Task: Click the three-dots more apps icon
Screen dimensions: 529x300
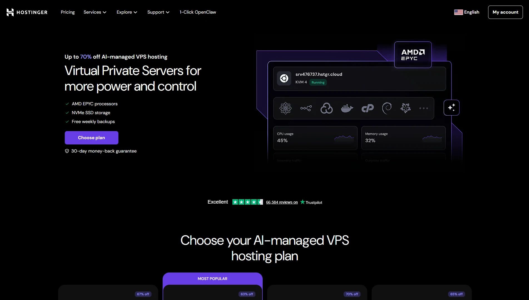Action: click(x=424, y=108)
